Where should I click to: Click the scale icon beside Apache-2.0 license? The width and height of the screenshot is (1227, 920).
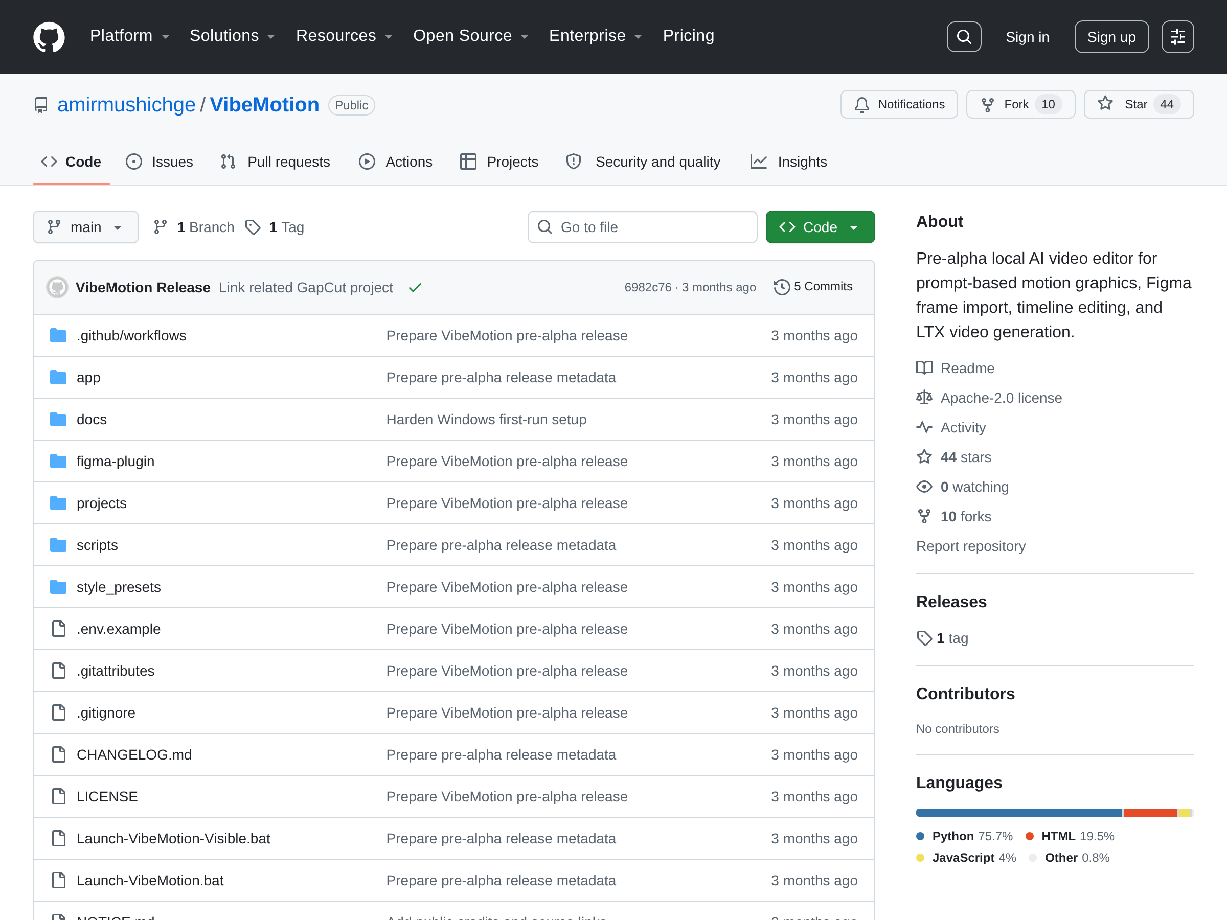(924, 397)
